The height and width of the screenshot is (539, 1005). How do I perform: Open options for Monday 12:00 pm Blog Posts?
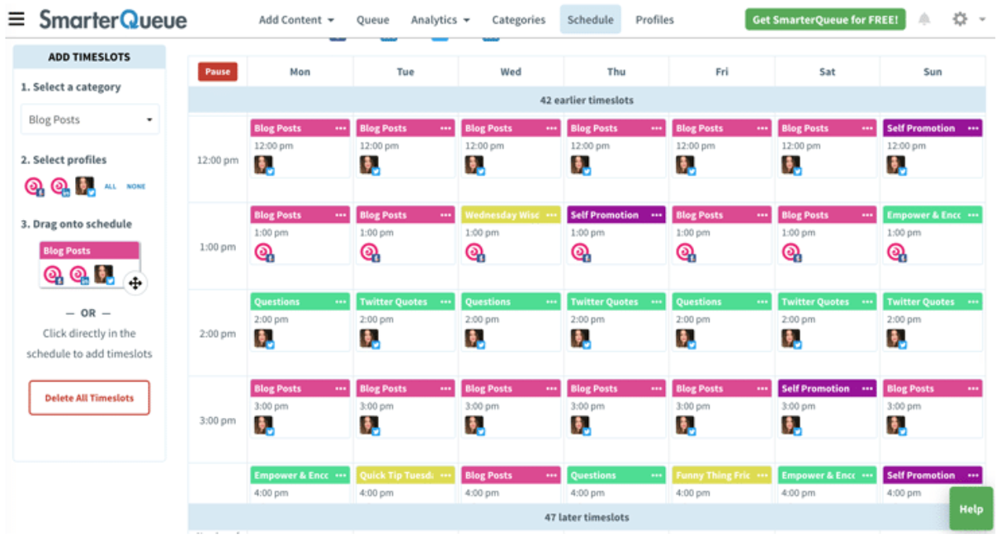tap(341, 129)
